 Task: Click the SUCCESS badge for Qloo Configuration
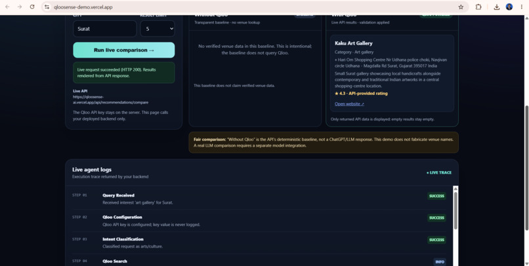click(x=436, y=218)
